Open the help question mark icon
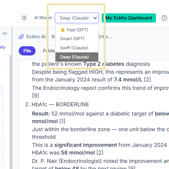 click(164, 18)
